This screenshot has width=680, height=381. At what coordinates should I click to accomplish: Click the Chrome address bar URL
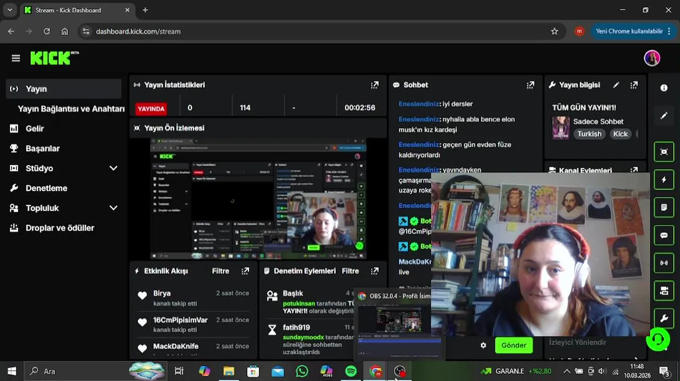click(x=138, y=31)
